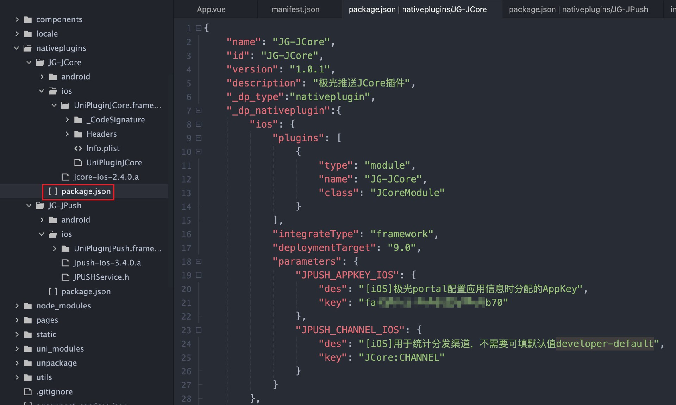The width and height of the screenshot is (676, 405).
Task: Select JPUSHService.h in the tree
Action: click(101, 277)
